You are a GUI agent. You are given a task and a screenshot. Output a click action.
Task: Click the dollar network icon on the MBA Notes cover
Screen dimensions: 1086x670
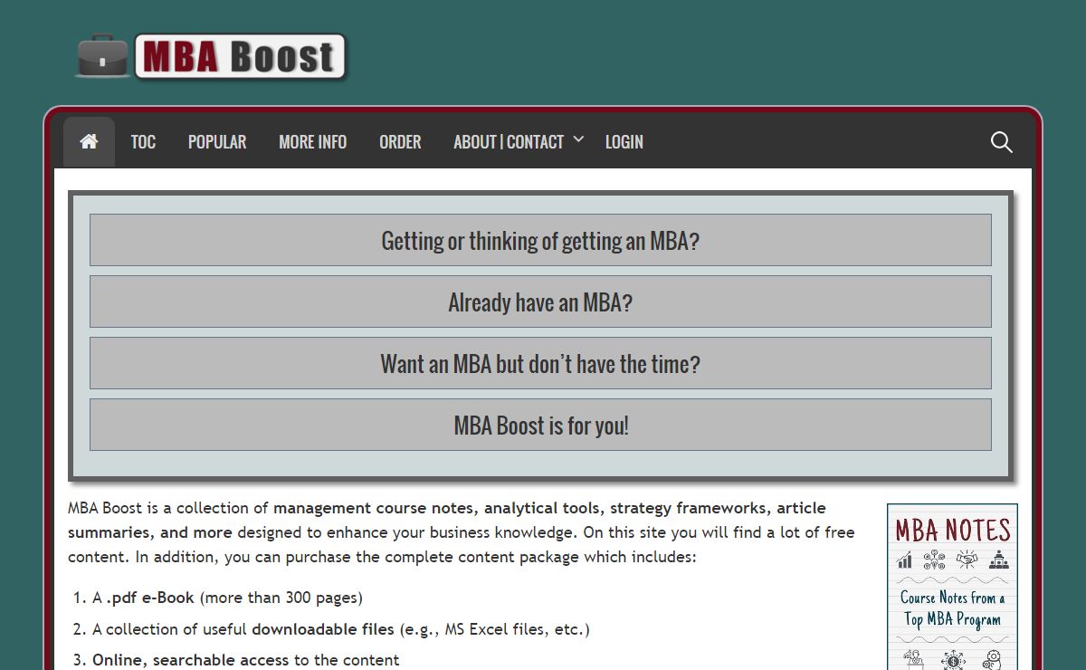(x=952, y=660)
